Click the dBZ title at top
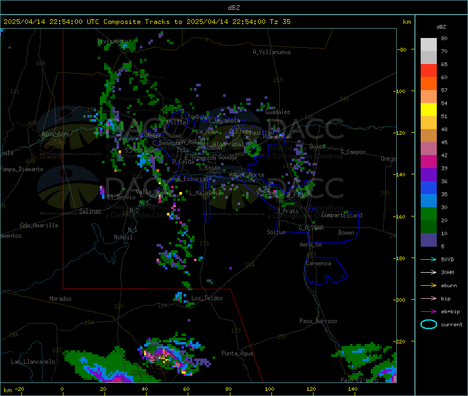This screenshot has width=468, height=396. pos(233,7)
